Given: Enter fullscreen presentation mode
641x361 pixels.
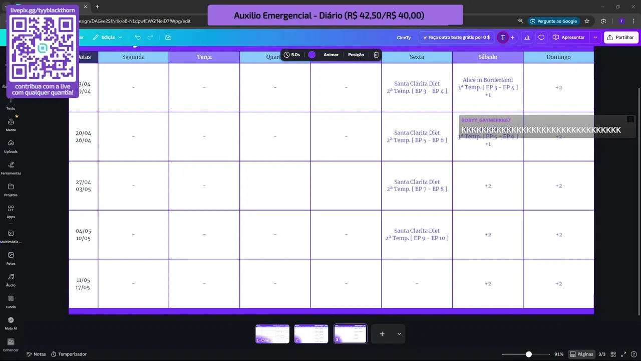Looking at the screenshot, I should click(x=623, y=354).
